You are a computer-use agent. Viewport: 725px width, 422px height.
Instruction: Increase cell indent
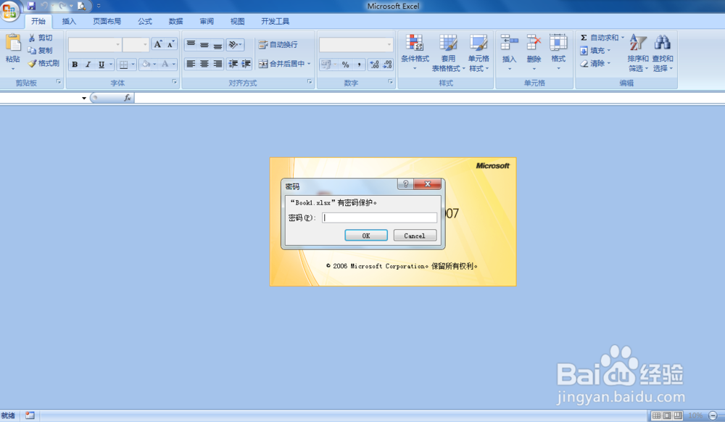click(x=246, y=64)
